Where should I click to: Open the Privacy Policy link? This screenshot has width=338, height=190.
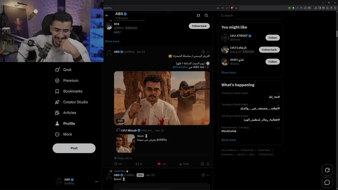pos(247,150)
